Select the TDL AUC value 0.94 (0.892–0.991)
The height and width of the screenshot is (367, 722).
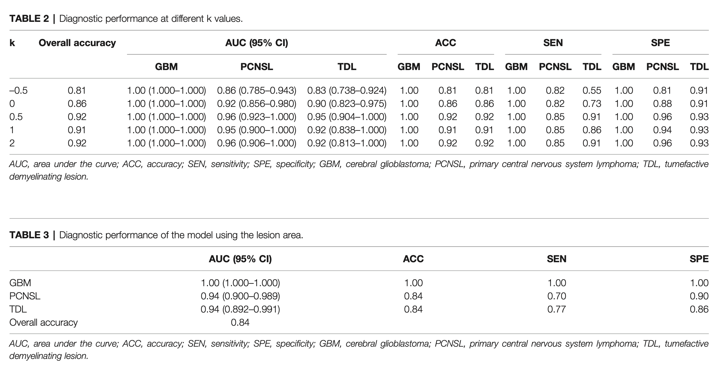(x=240, y=309)
